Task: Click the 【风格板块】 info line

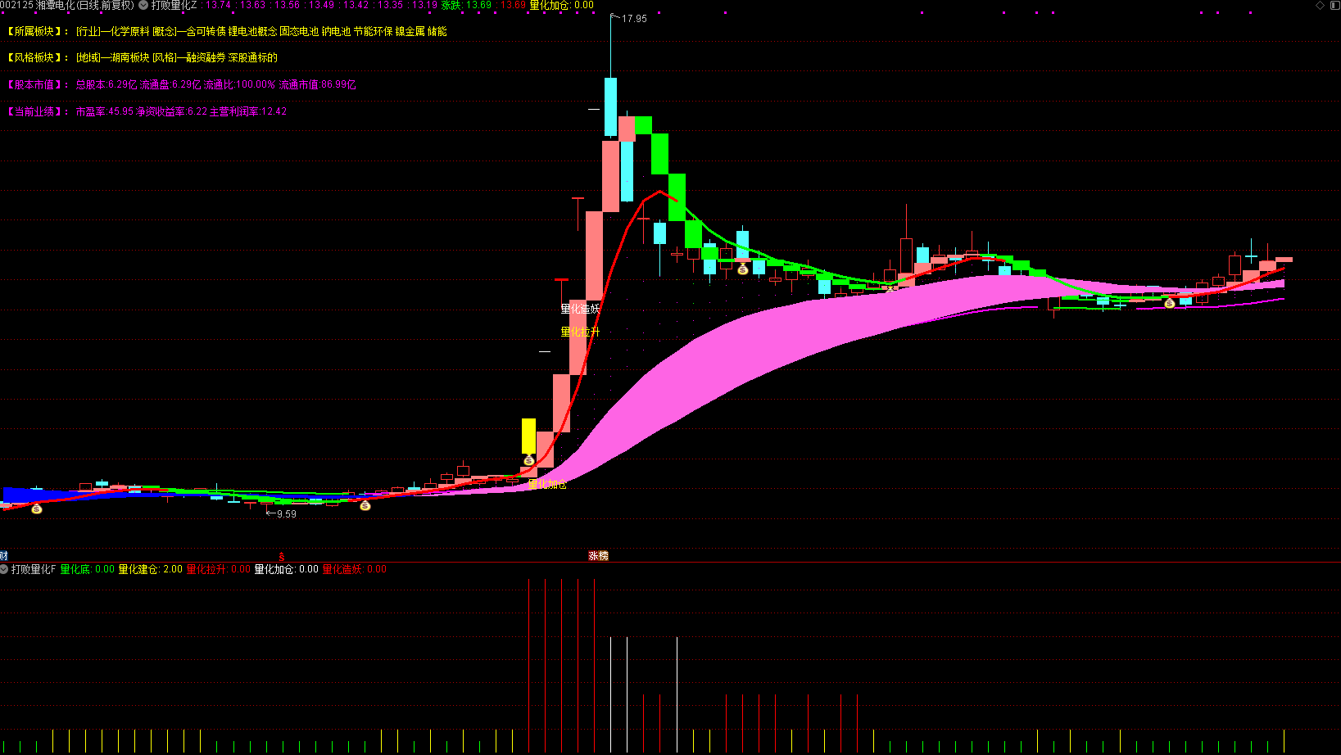Action: pyautogui.click(x=141, y=57)
